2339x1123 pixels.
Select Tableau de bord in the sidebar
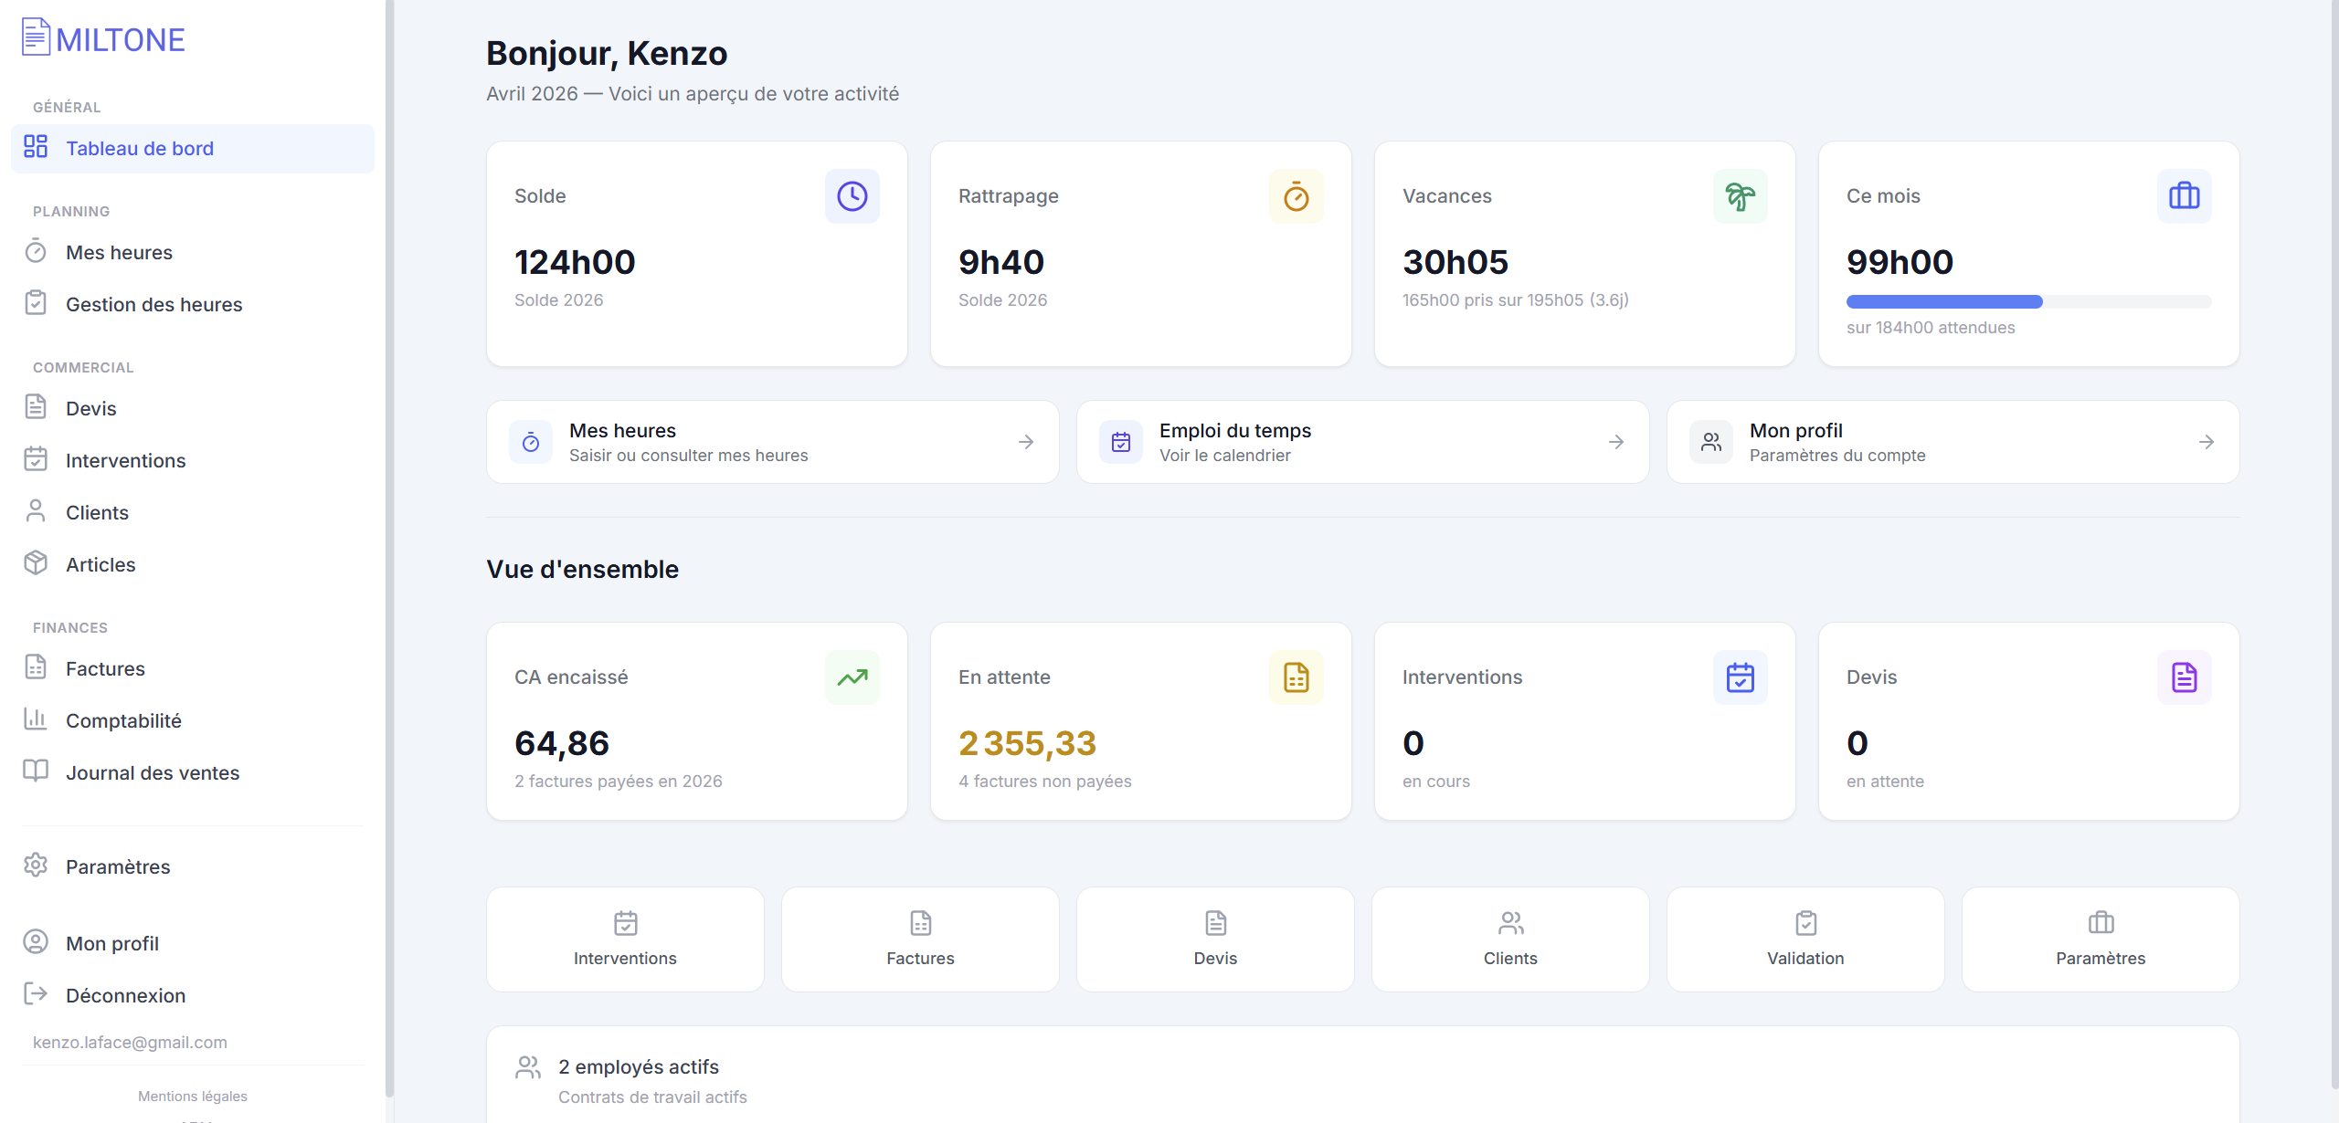140,148
